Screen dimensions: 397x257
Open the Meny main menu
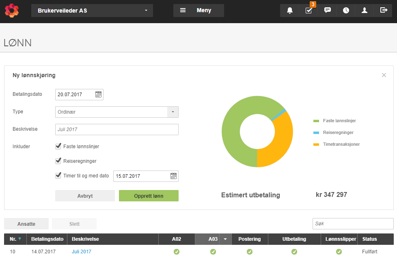[x=198, y=11]
